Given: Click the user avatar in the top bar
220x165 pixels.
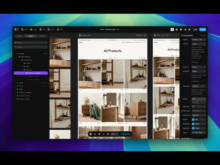Looking at the screenshot, I should pyautogui.click(x=172, y=30).
